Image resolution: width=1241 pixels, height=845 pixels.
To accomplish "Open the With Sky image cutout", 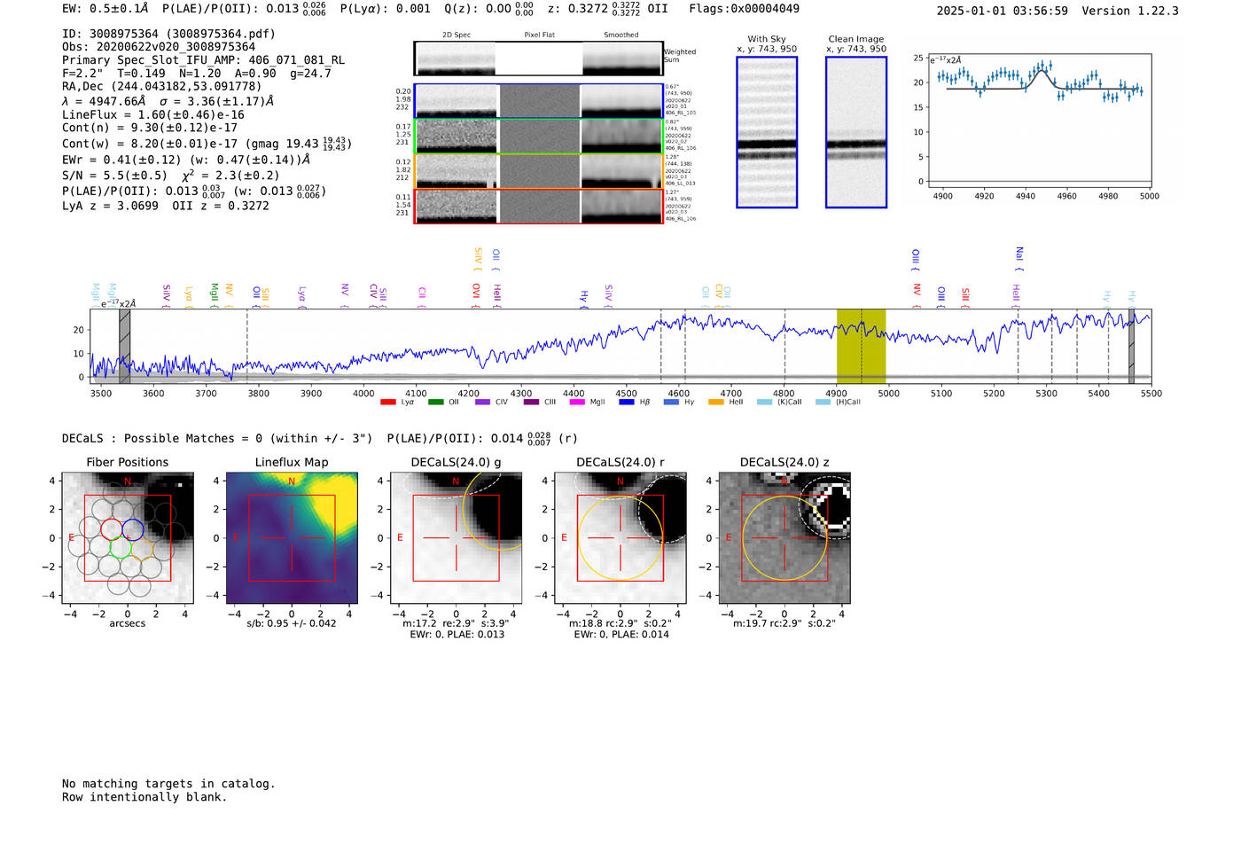I will (x=767, y=132).
